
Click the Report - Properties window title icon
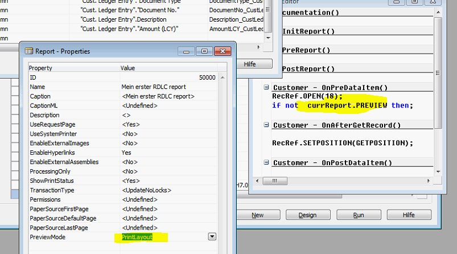[x=29, y=51]
